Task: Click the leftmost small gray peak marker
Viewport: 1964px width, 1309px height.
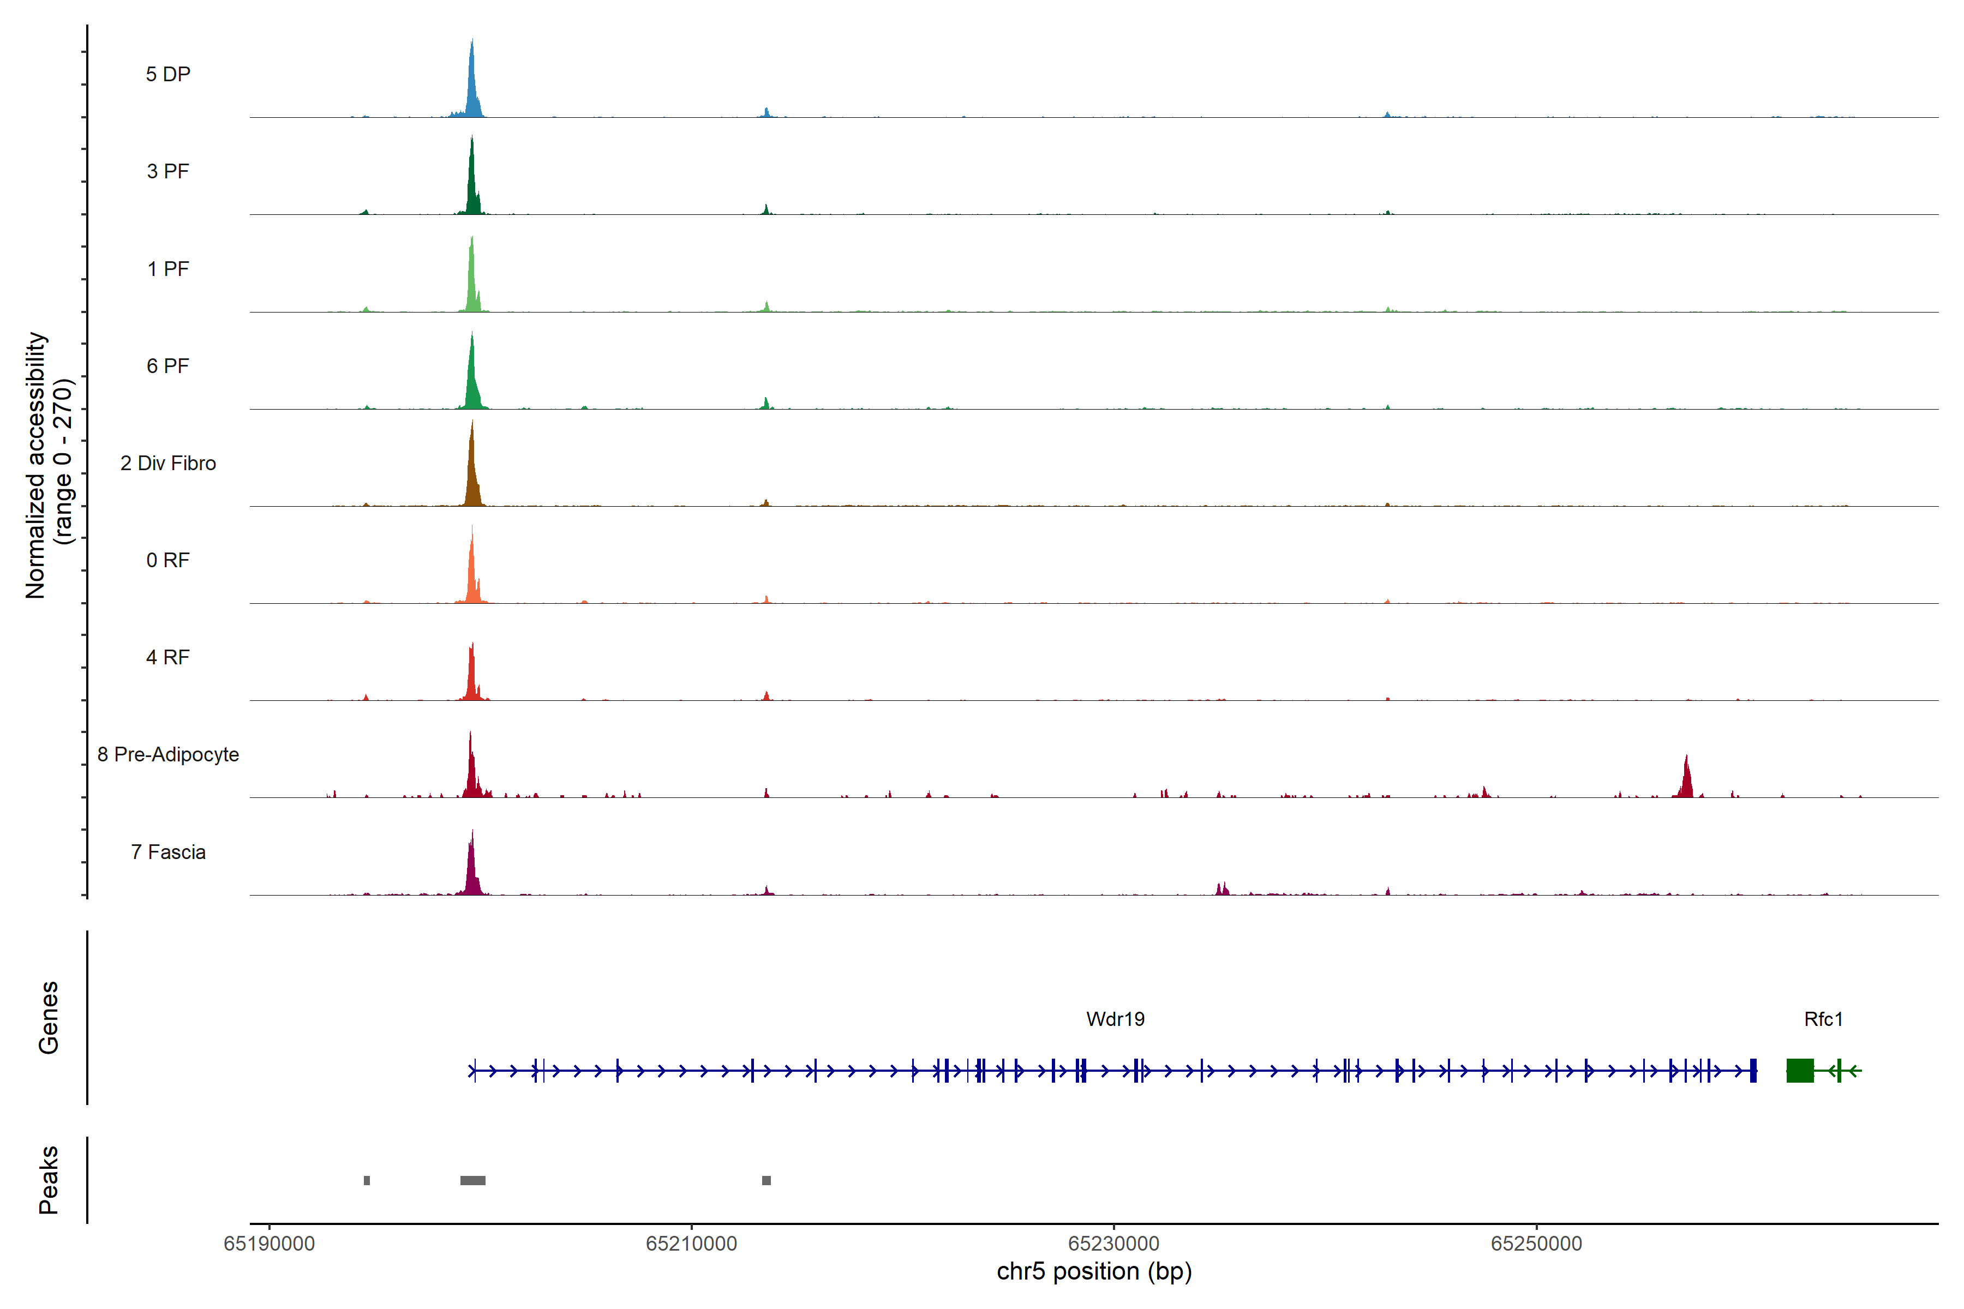Action: (367, 1180)
